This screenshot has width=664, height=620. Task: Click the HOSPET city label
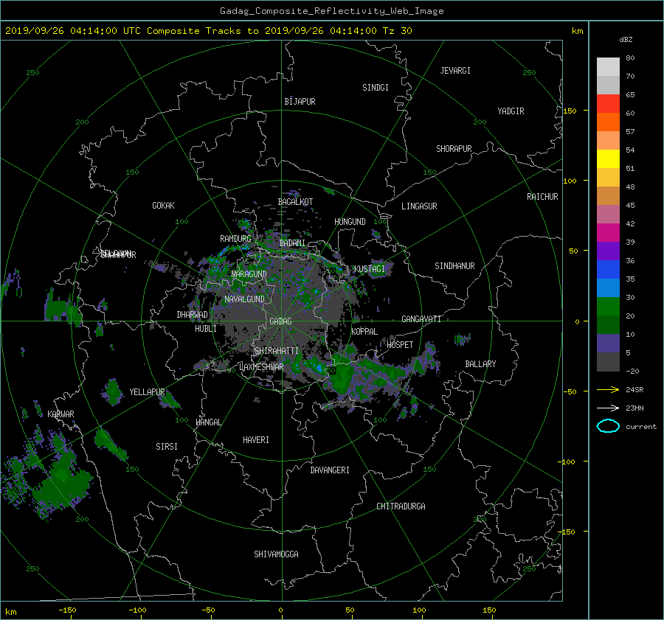click(400, 345)
